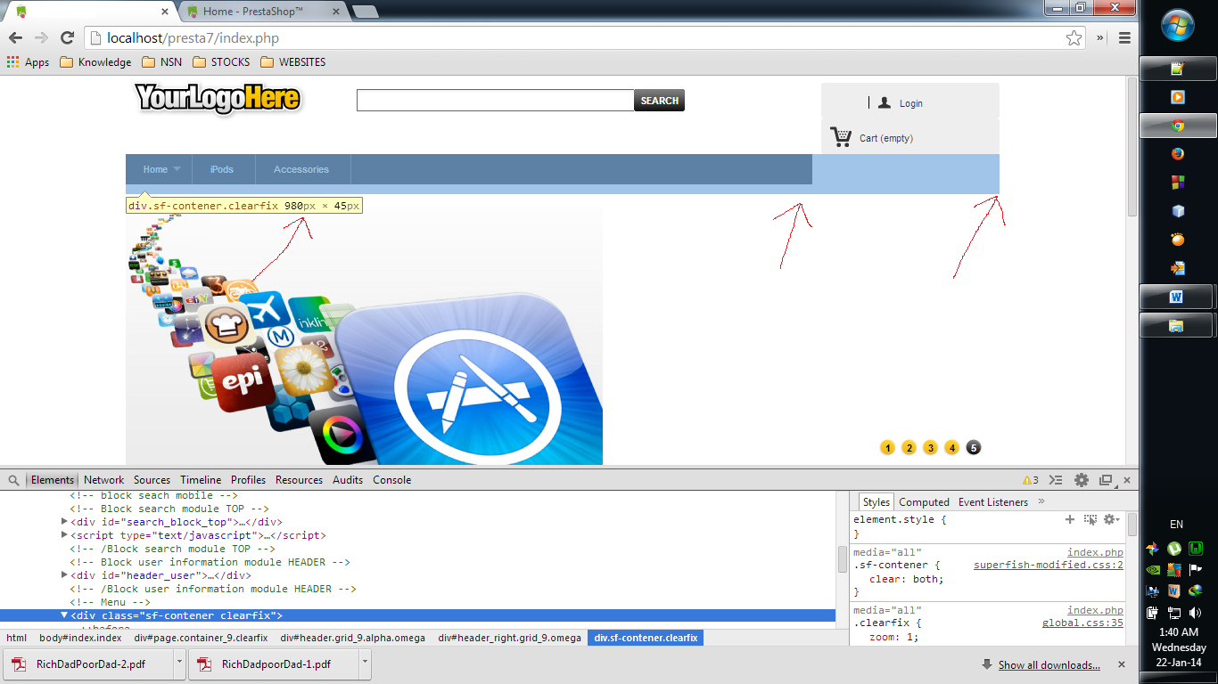Toggle the DevTools console drawer icon
1218x684 pixels.
(1056, 480)
